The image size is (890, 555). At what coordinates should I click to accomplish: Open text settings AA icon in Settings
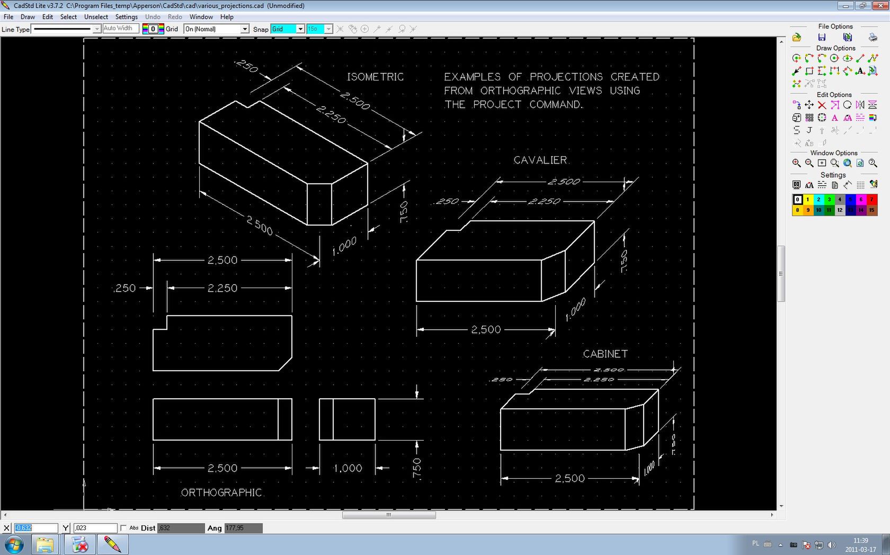click(x=809, y=185)
